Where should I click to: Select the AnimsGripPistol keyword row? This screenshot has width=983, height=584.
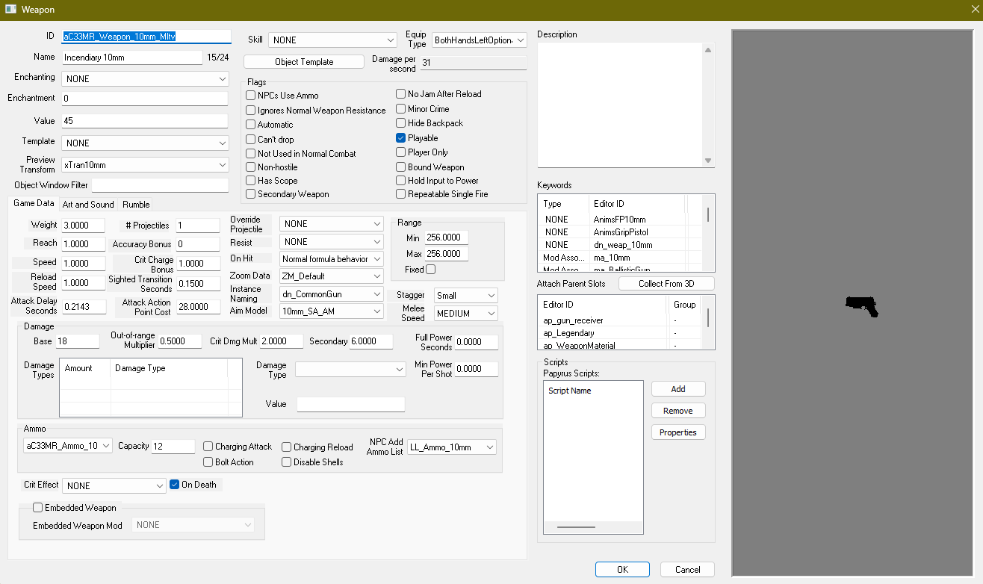(621, 232)
